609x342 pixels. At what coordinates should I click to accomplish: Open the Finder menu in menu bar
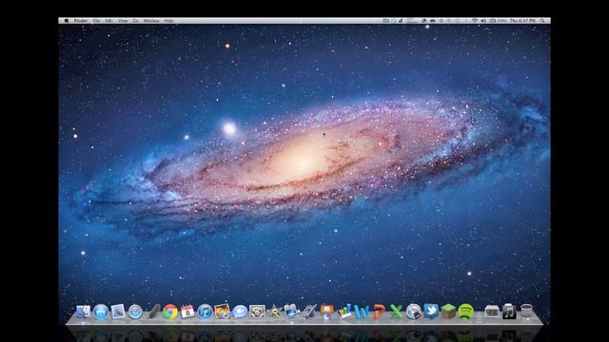81,21
